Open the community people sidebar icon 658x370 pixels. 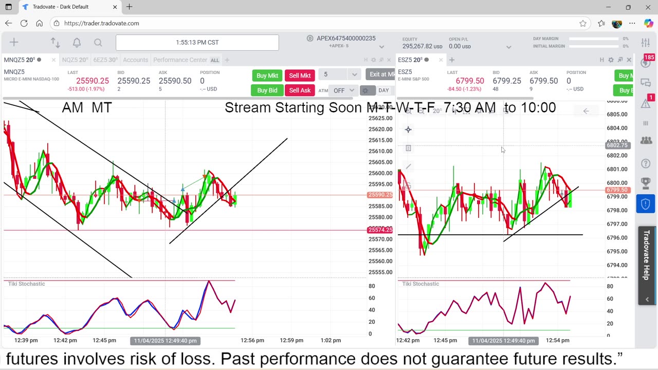tap(646, 140)
